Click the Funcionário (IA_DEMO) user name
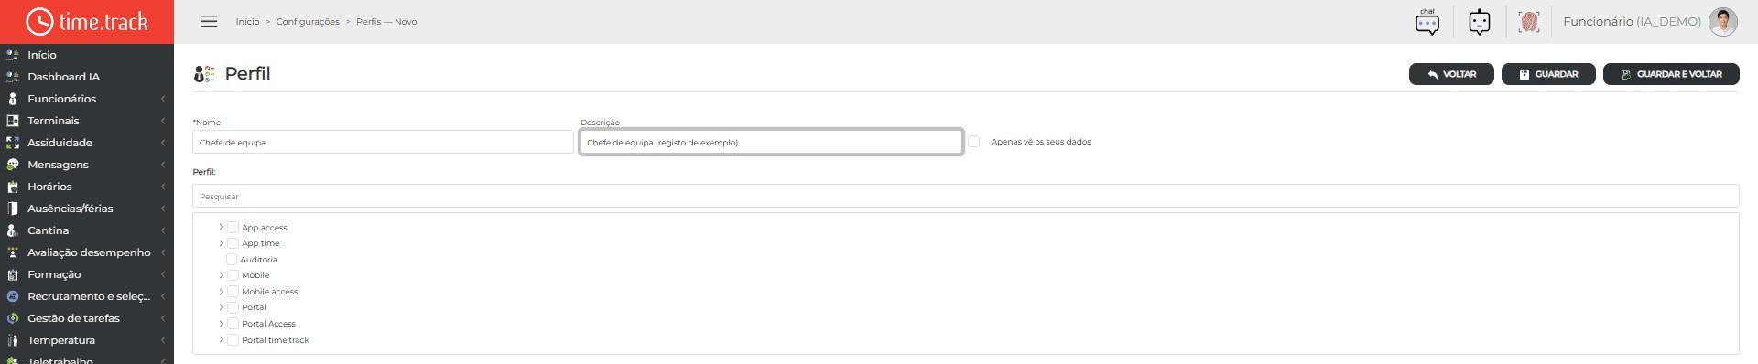The image size is (1758, 364). 1632,21
